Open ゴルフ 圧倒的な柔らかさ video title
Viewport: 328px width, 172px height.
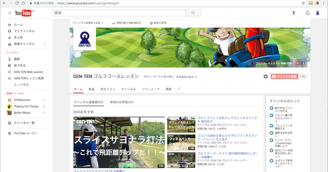click(x=227, y=137)
